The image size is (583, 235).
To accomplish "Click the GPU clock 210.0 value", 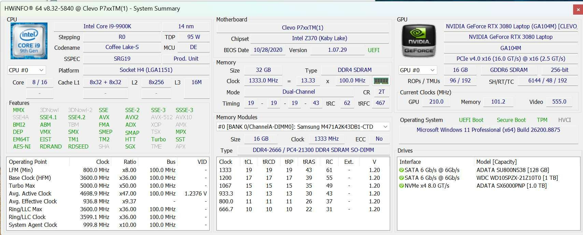I will pyautogui.click(x=436, y=101).
